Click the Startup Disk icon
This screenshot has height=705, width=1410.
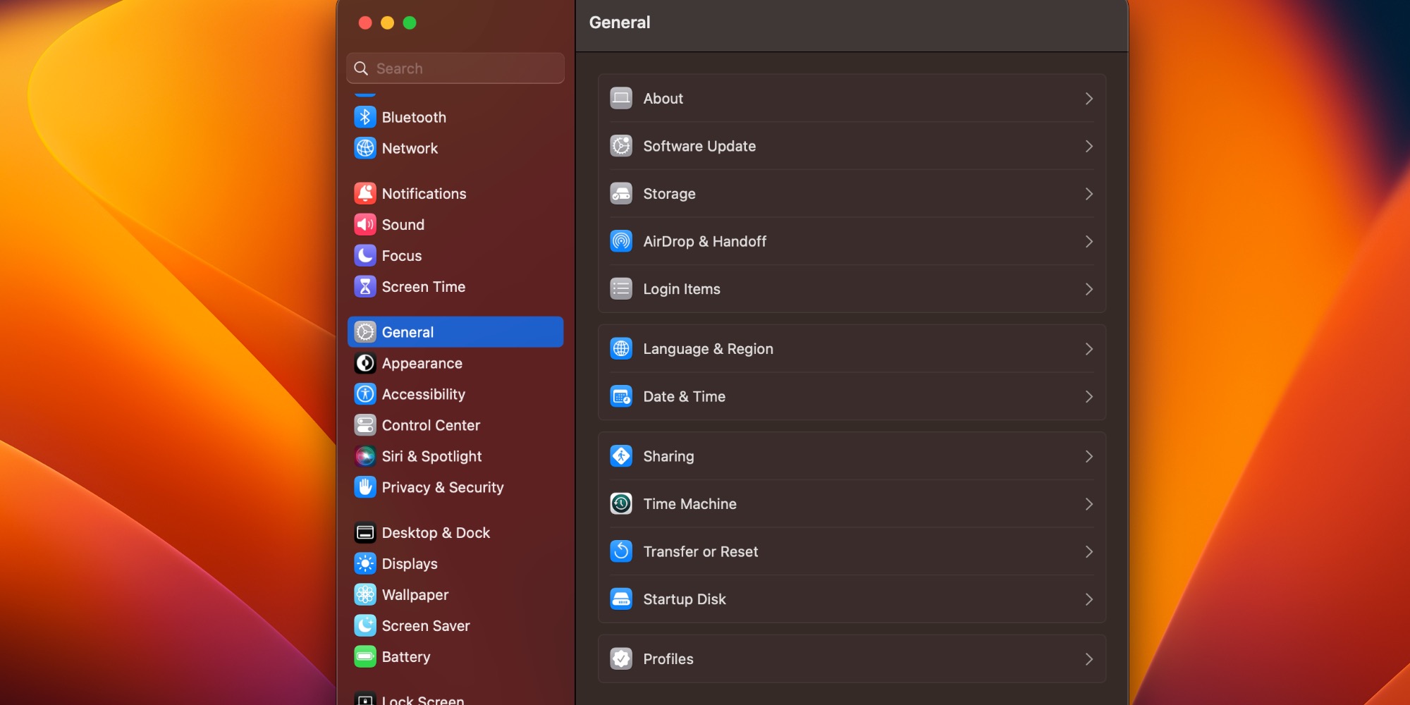621,599
